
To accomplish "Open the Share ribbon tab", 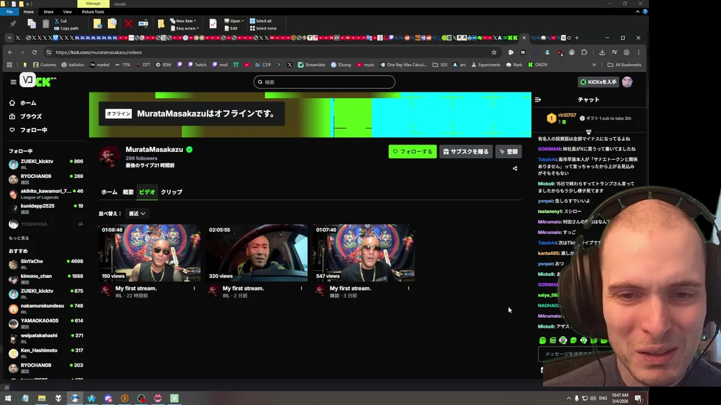I will tap(48, 12).
